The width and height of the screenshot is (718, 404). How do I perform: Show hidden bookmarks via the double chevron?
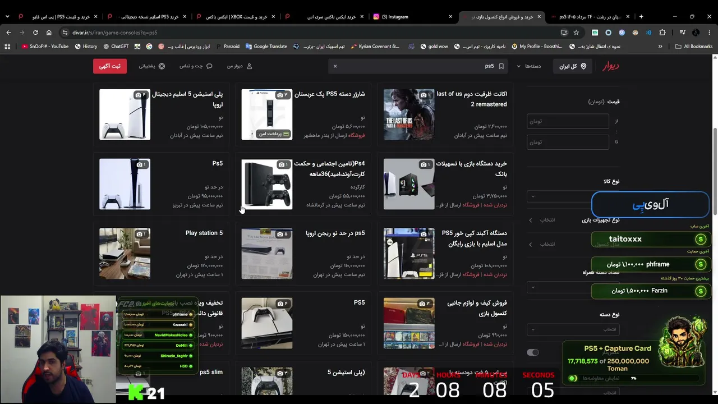(660, 47)
